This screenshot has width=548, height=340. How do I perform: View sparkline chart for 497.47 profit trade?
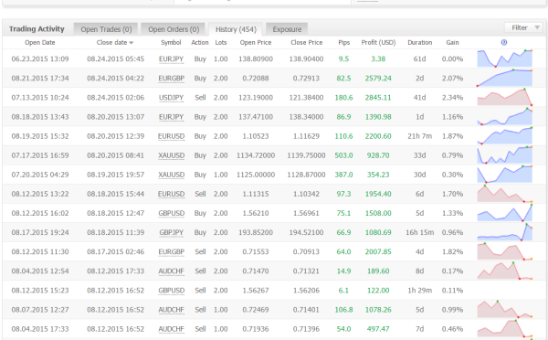(505, 329)
